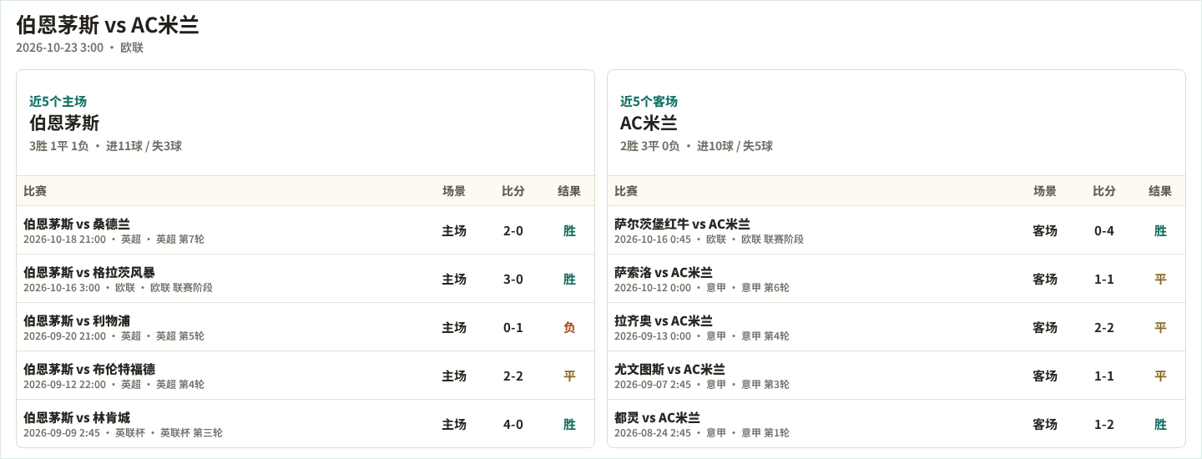
Task: Select the date 2026-10-23 3:00 under title
Action: (60, 48)
